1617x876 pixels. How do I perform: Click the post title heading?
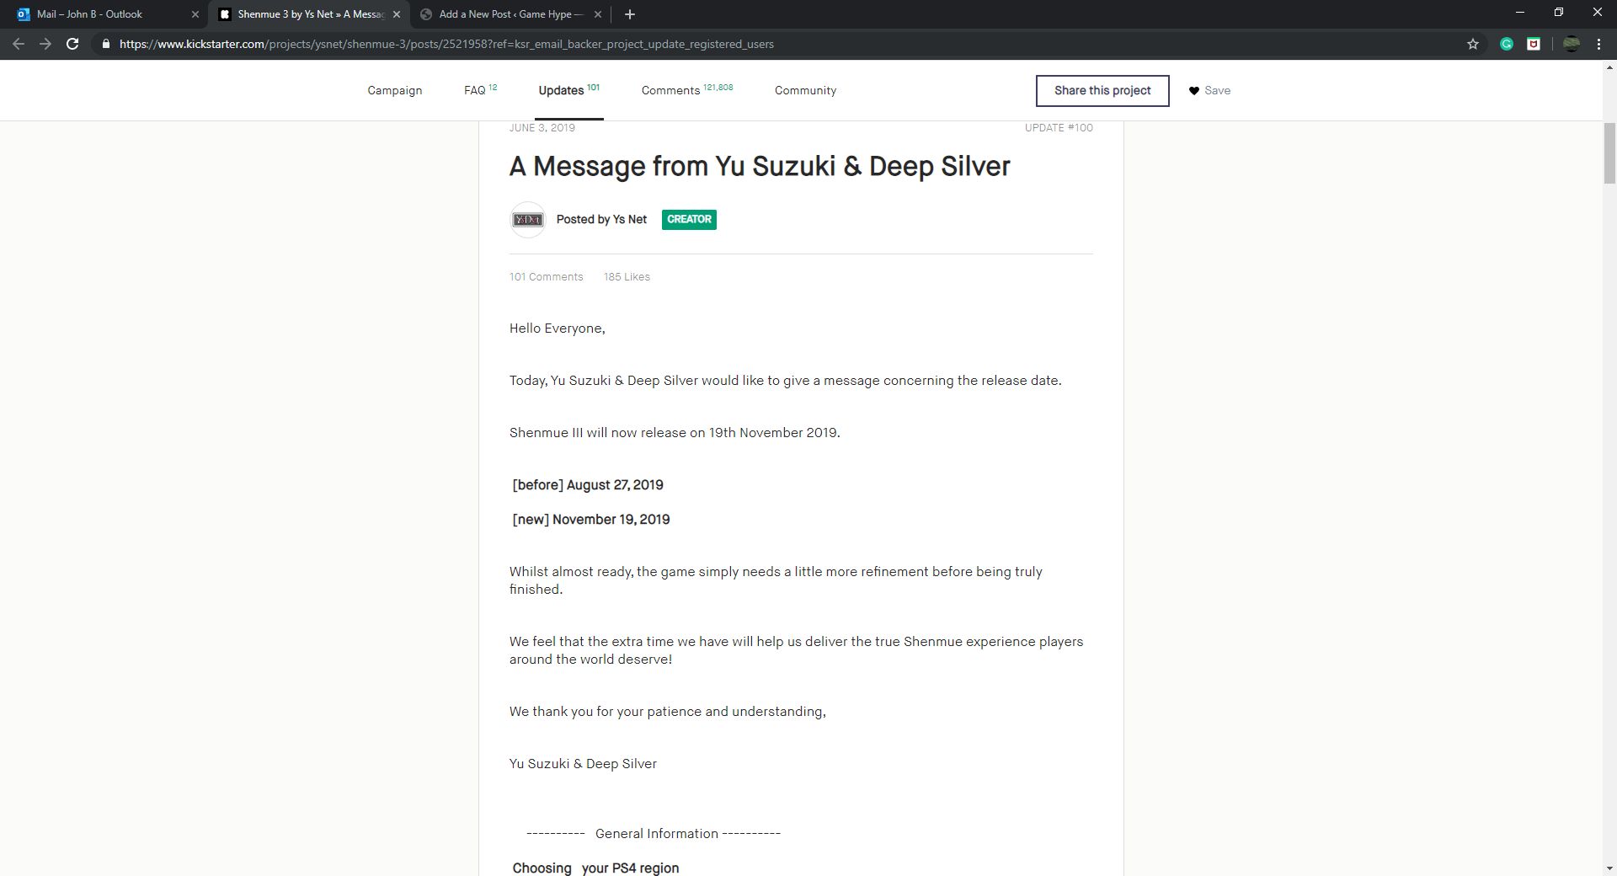pos(760,167)
